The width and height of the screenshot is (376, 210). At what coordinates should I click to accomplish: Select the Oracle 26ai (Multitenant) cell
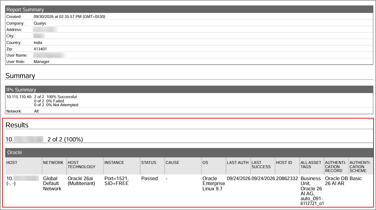81,181
